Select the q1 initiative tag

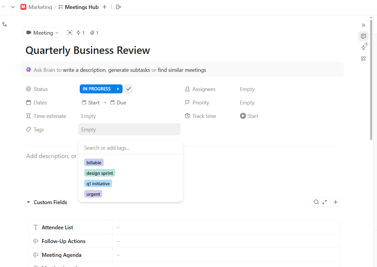(98, 183)
